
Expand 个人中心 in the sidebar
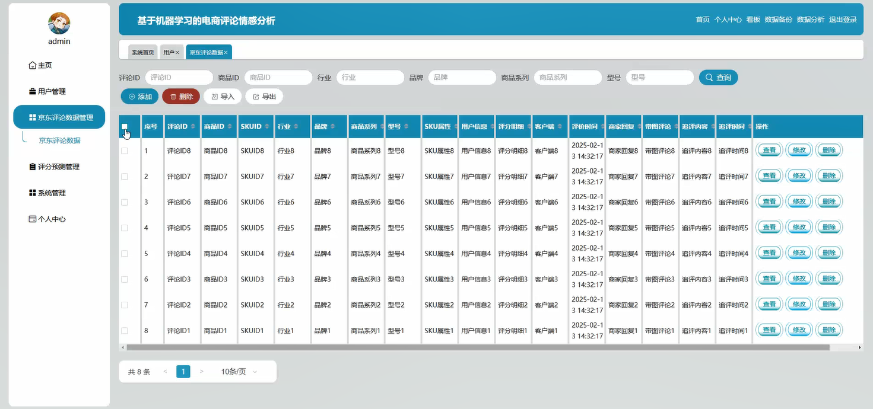point(47,219)
